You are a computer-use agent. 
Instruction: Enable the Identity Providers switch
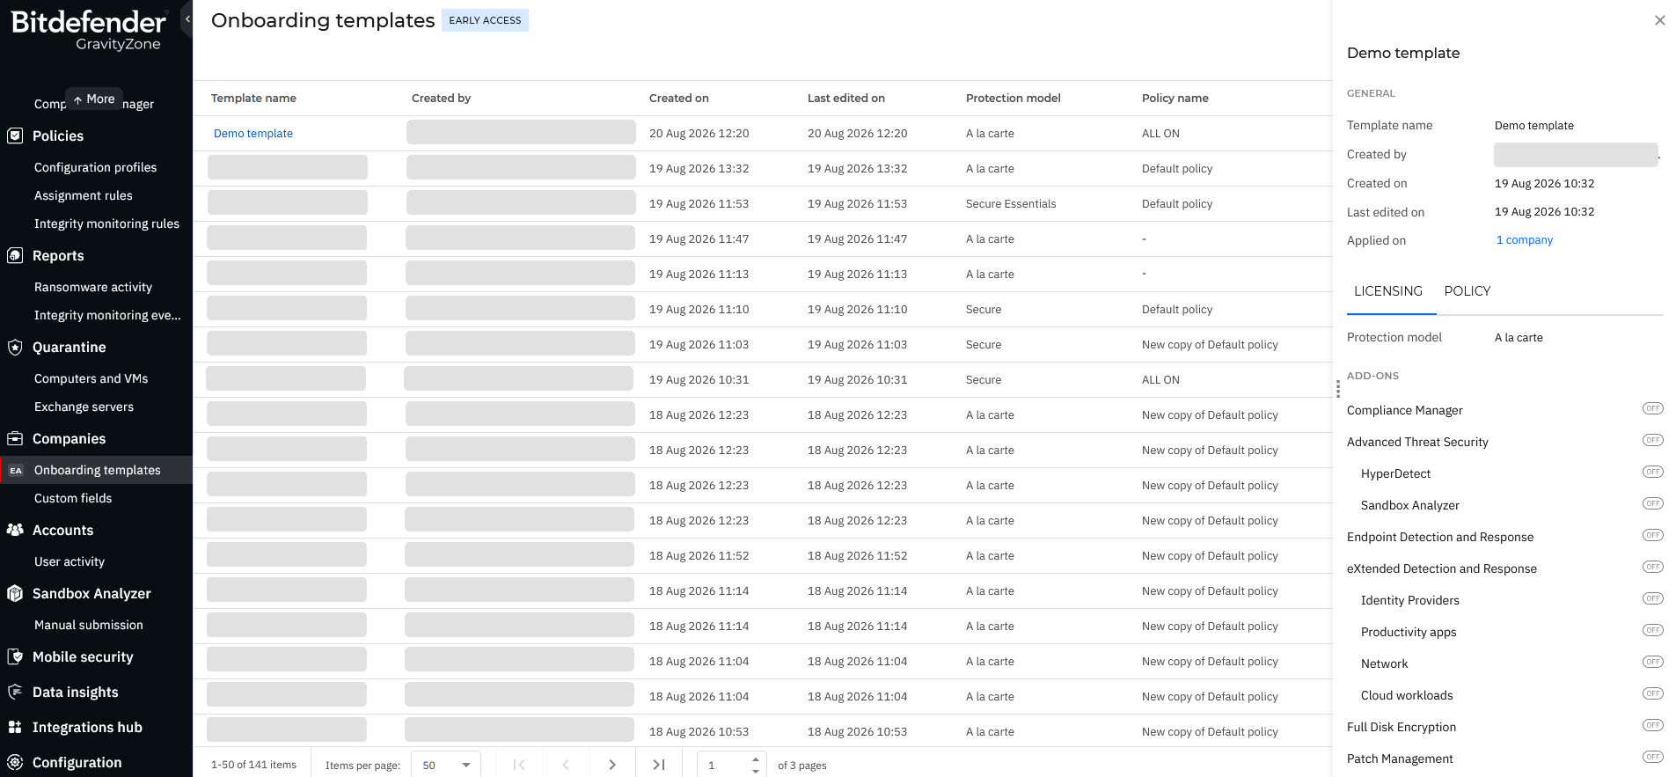1653,598
